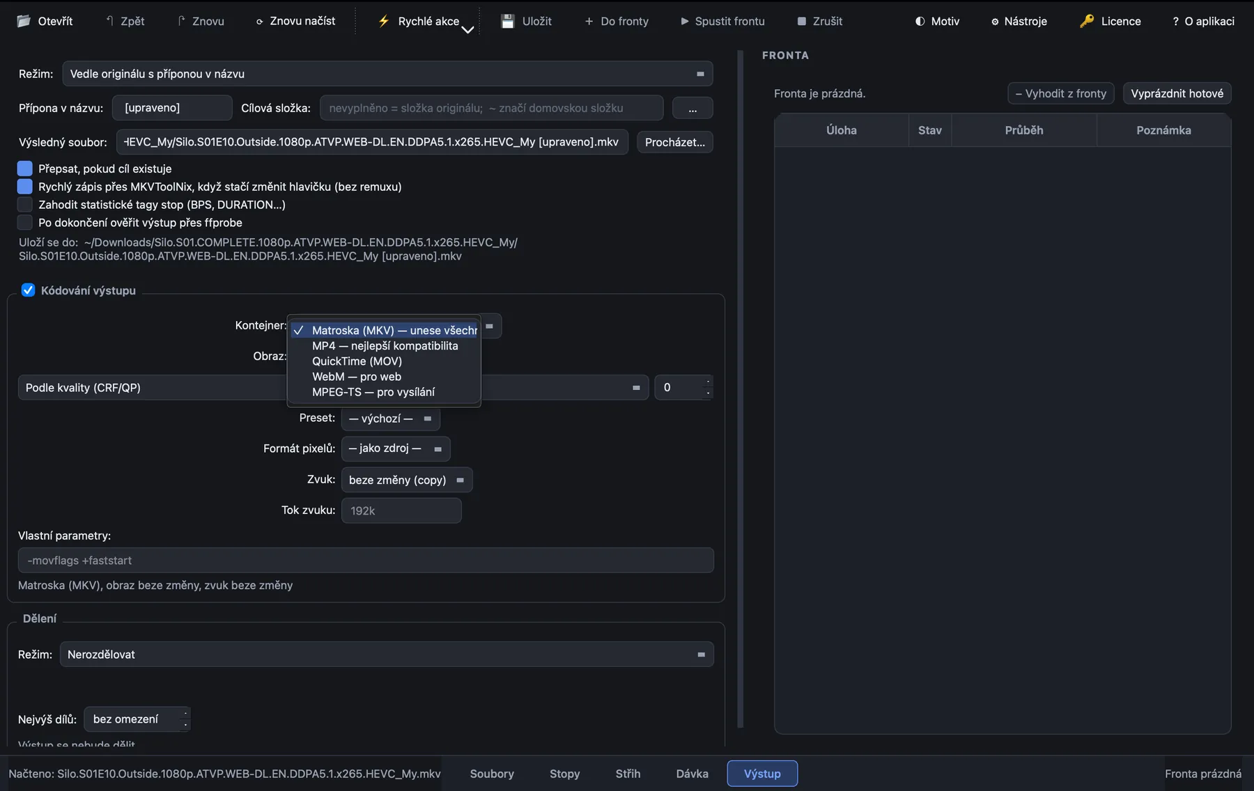Click the Procházet... button
Viewport: 1254px width, 791px height.
[675, 142]
